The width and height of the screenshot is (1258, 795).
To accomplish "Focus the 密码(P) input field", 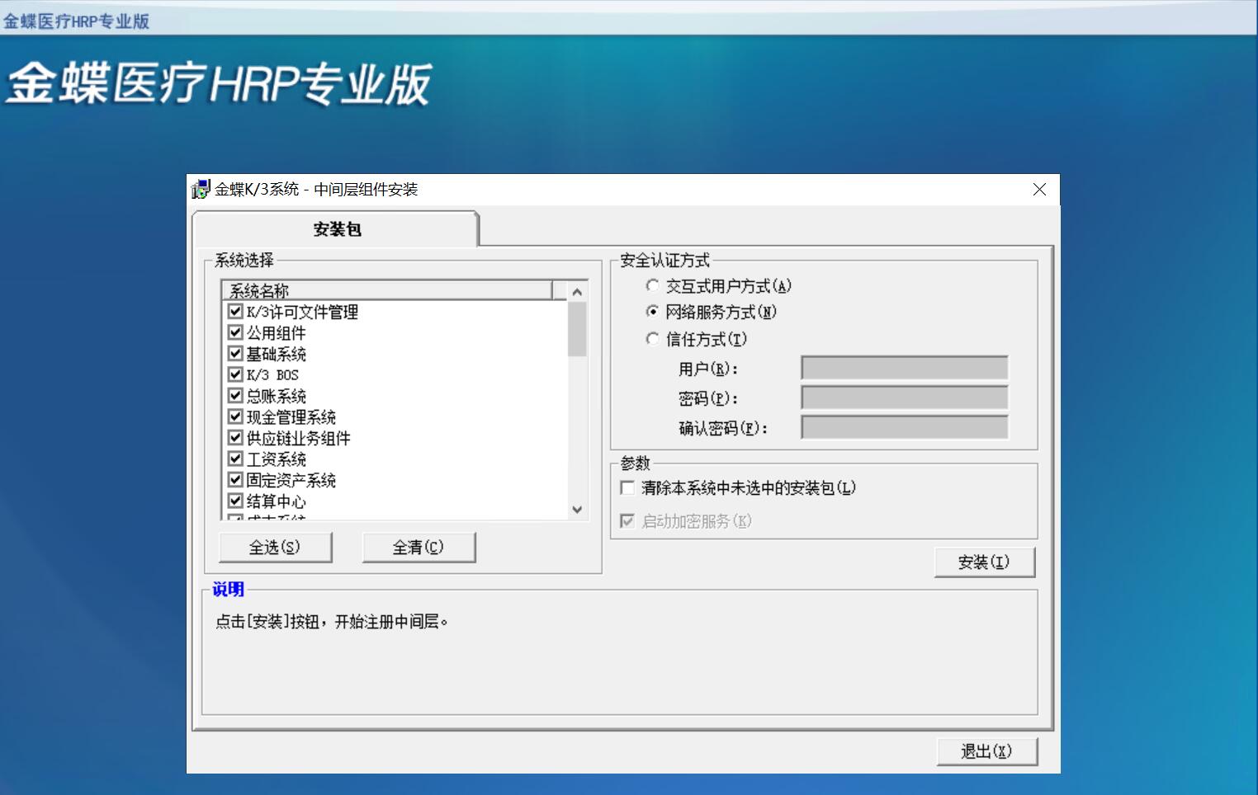I will pos(905,397).
